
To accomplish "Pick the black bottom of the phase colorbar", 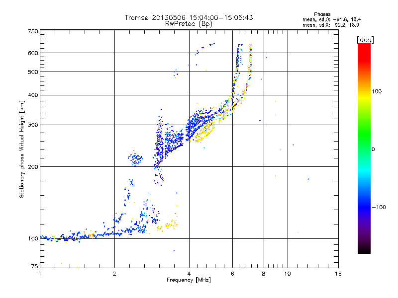I will point(364,251).
